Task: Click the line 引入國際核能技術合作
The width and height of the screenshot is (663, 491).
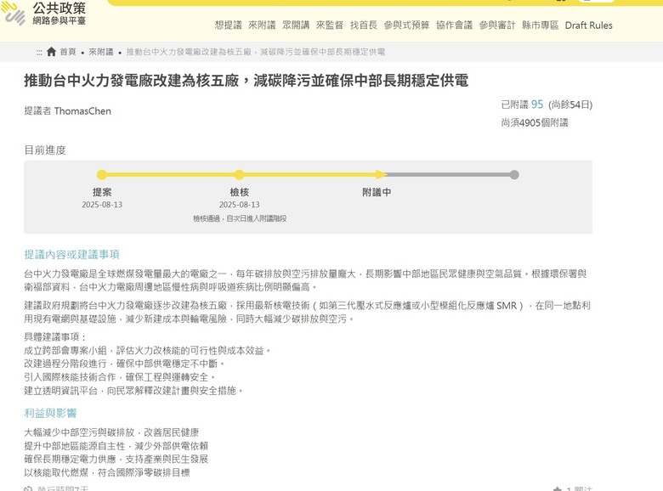Action: tap(120, 377)
